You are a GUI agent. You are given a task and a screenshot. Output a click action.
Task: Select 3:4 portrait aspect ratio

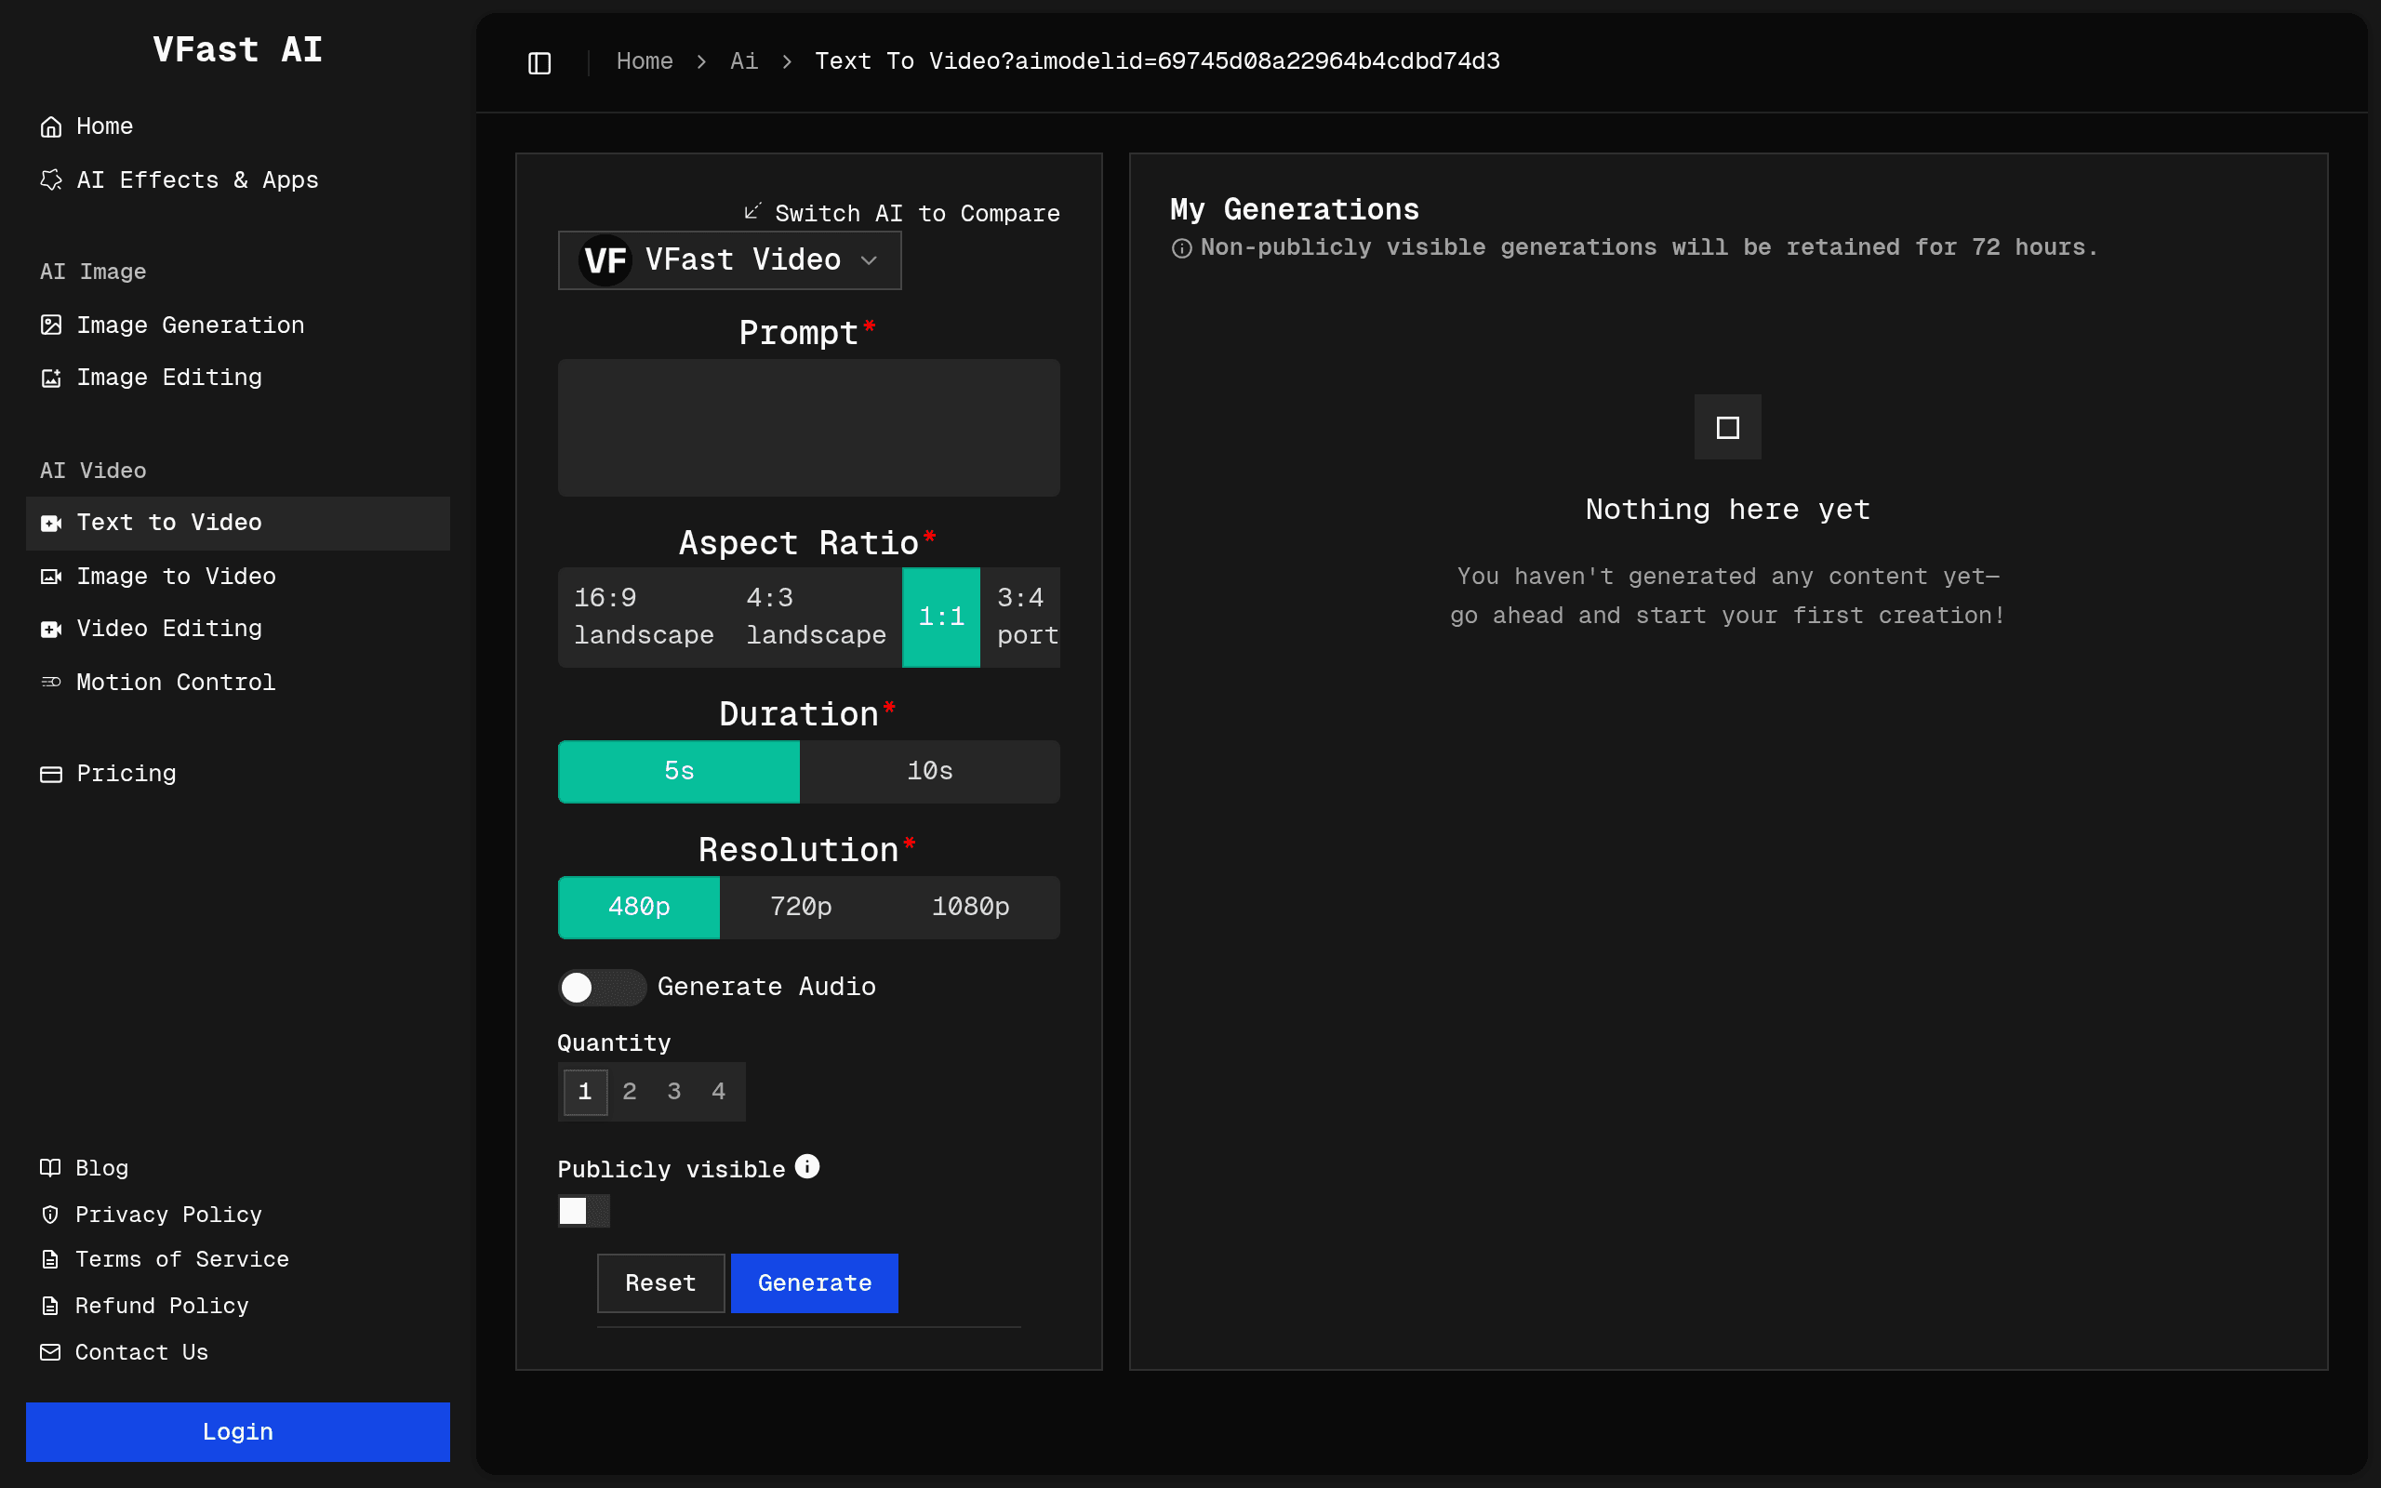[x=1020, y=617]
